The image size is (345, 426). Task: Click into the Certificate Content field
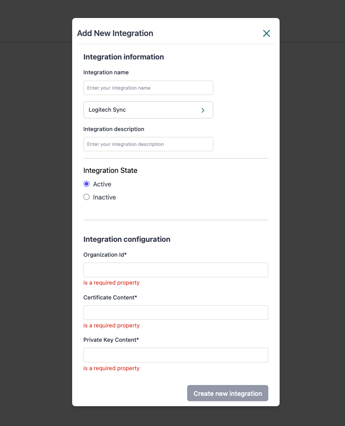tap(175, 313)
